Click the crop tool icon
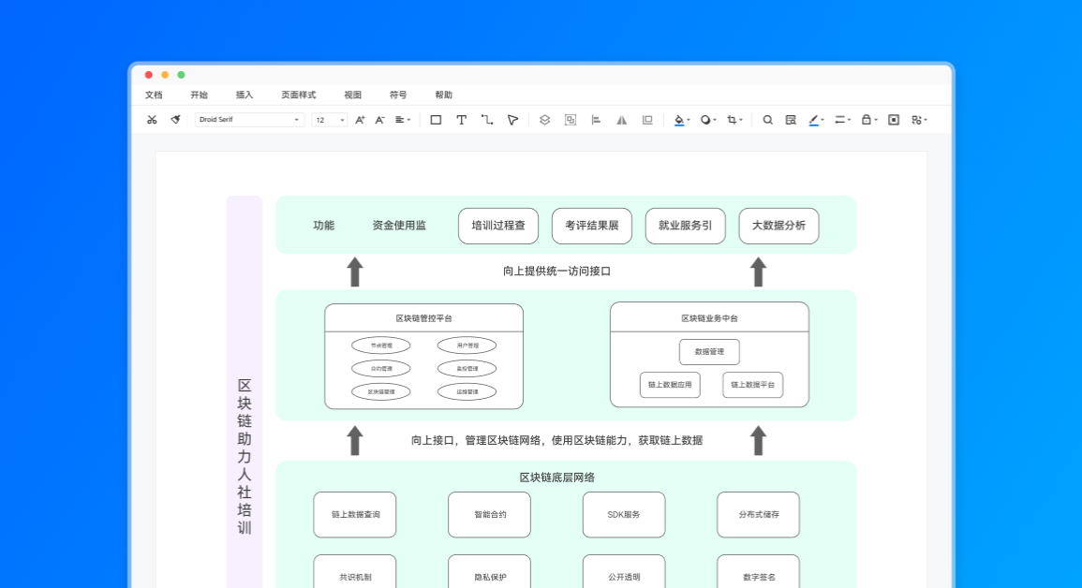 [733, 120]
